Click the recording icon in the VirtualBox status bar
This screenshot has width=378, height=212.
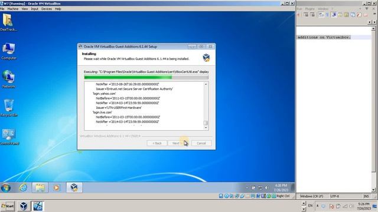[x=258, y=196]
